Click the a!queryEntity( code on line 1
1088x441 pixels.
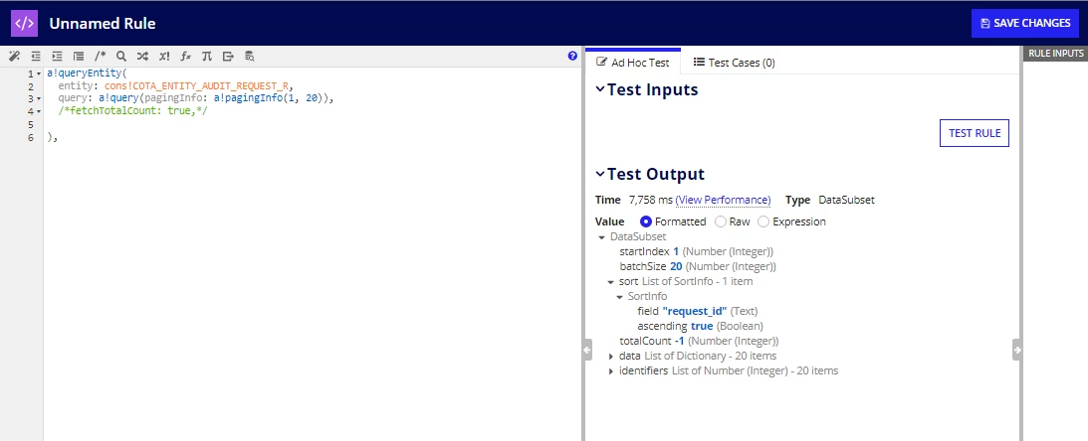coord(89,73)
